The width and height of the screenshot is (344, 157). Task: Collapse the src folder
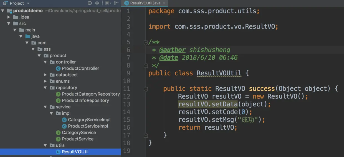click(x=9, y=23)
